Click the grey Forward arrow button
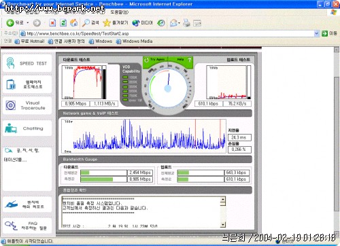Screen dimensions: 340x246 [37, 22]
